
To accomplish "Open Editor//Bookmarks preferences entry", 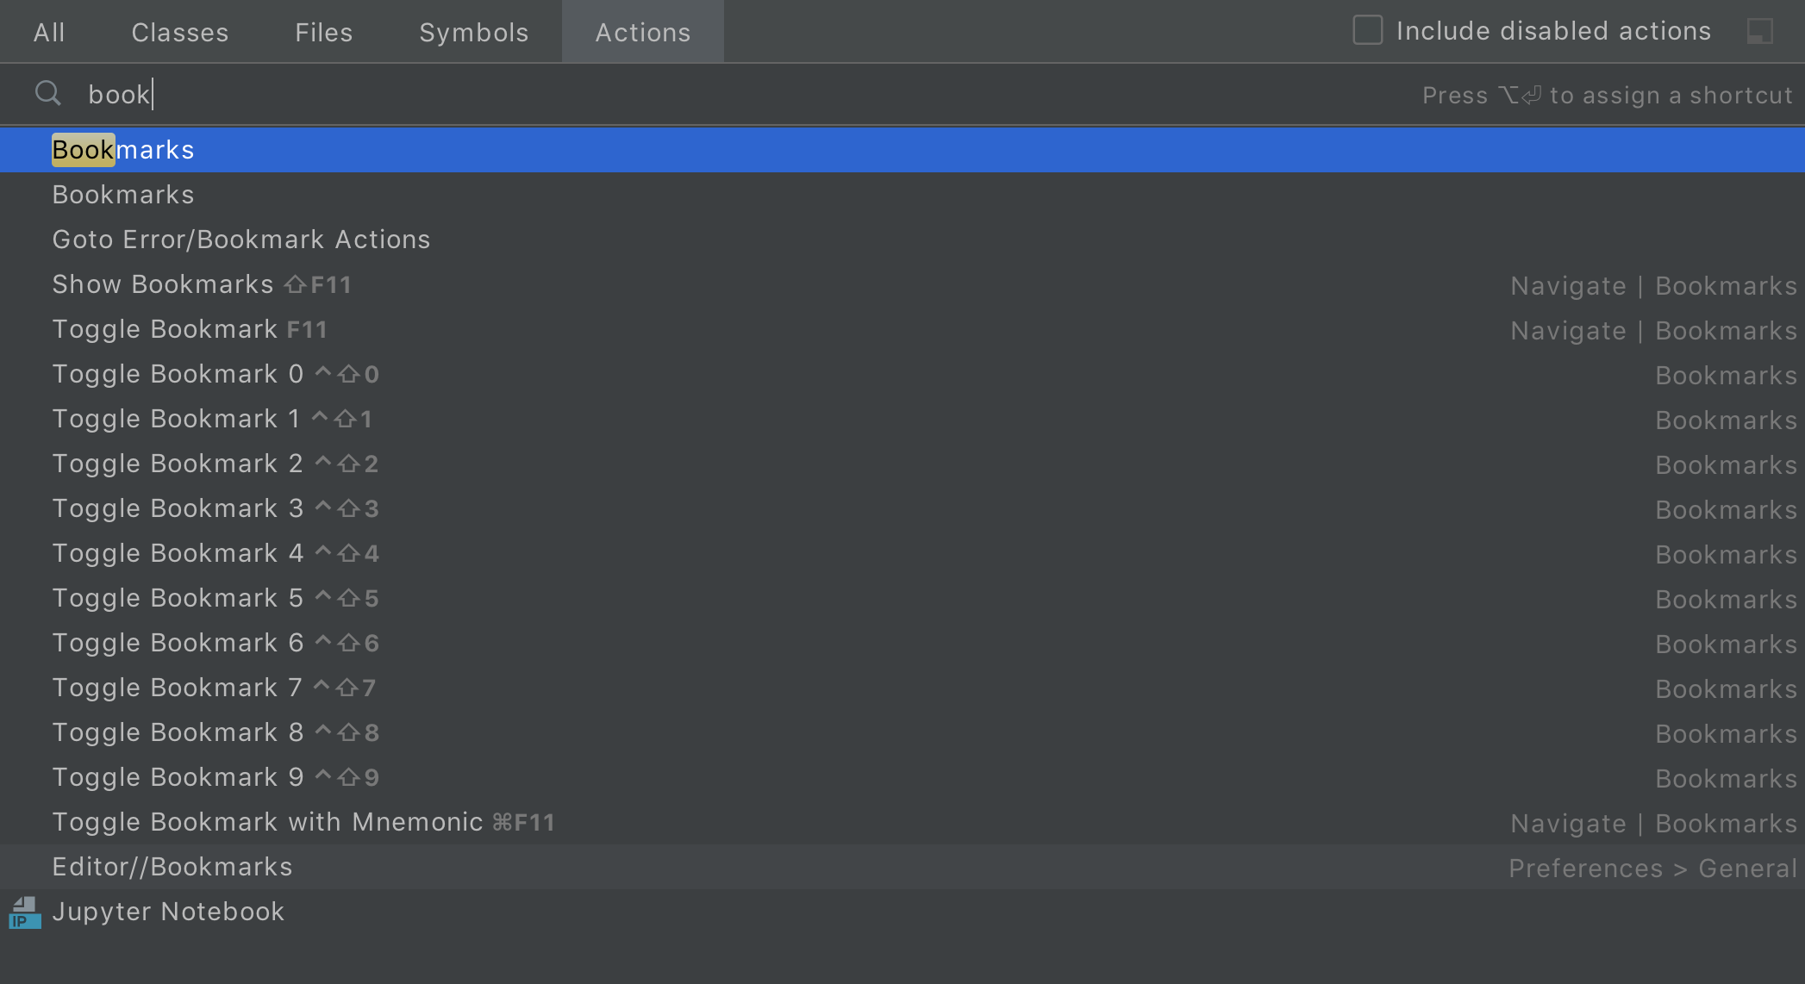I will click(x=172, y=867).
